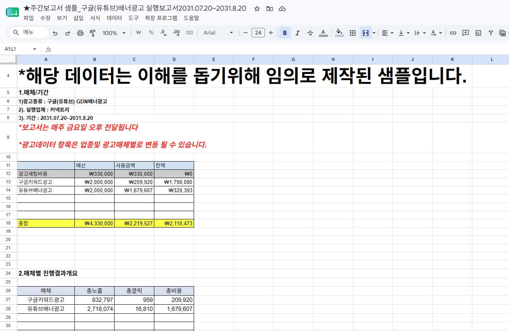This screenshot has height=331, width=509.
Task: Decrease decimal places
Action: [164, 33]
